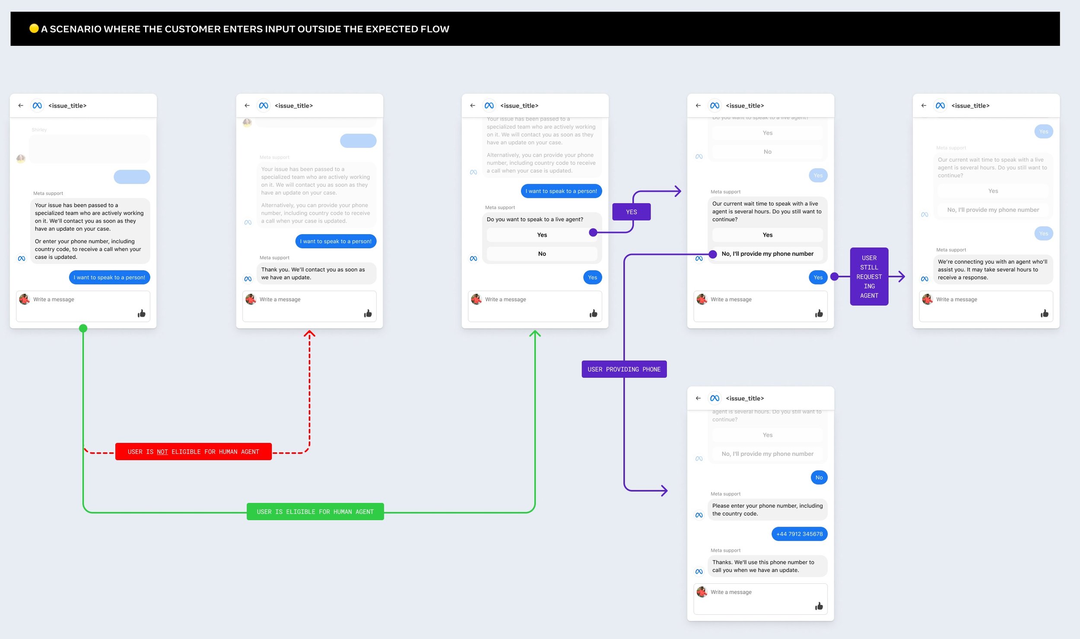Click red 'USER IS NOT ELIGIBLE' label

pos(193,451)
